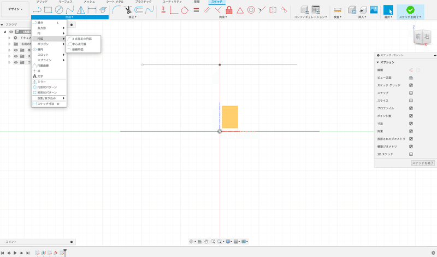Jump to timeline end button
The height and width of the screenshot is (257, 437).
coord(28,253)
